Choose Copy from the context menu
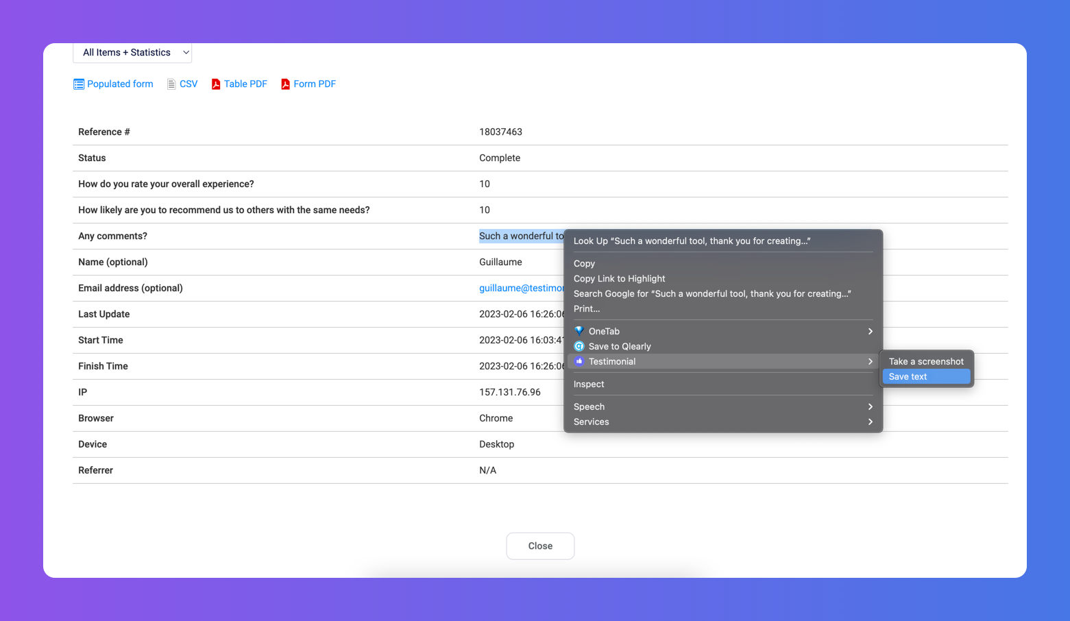 point(584,263)
